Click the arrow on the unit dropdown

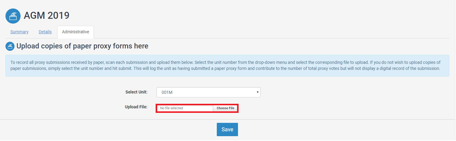pyautogui.click(x=257, y=92)
